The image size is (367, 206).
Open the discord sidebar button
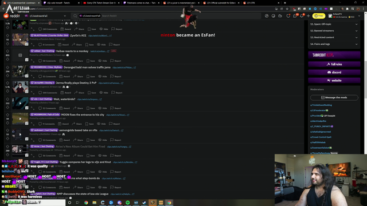click(x=334, y=73)
